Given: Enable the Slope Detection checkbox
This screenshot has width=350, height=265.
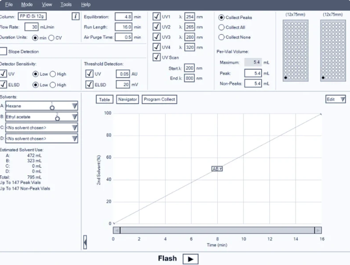Looking at the screenshot, I should click(x=3, y=51).
